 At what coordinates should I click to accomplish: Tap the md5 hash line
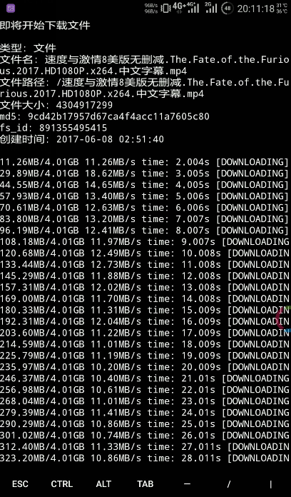click(105, 116)
